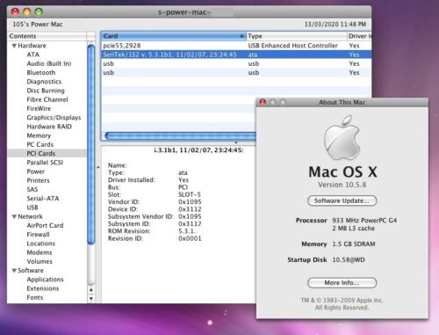The height and width of the screenshot is (335, 439).
Task: Sort table by Card column header
Action: 173,36
